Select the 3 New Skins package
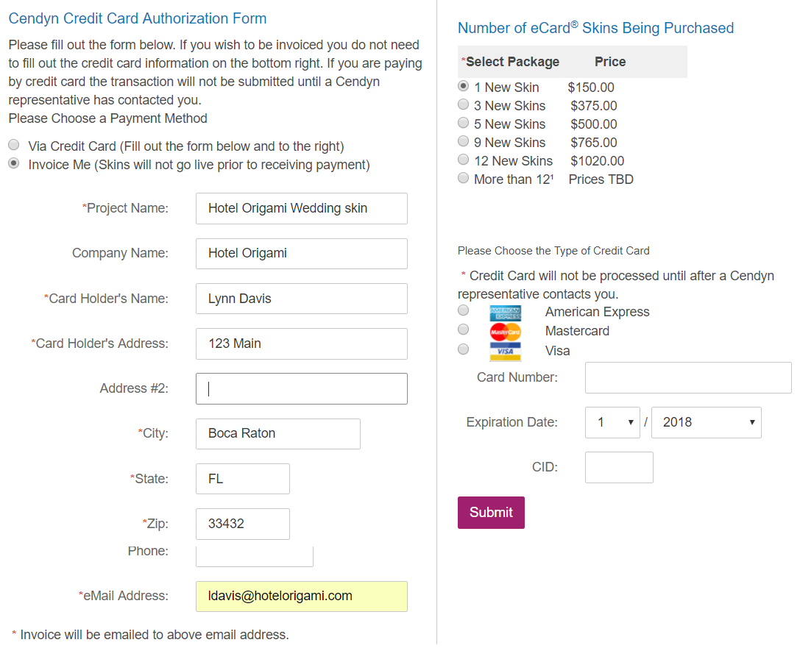 pos(463,104)
